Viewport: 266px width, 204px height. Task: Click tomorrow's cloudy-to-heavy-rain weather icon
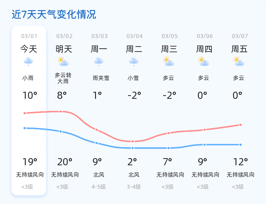coord(63,61)
